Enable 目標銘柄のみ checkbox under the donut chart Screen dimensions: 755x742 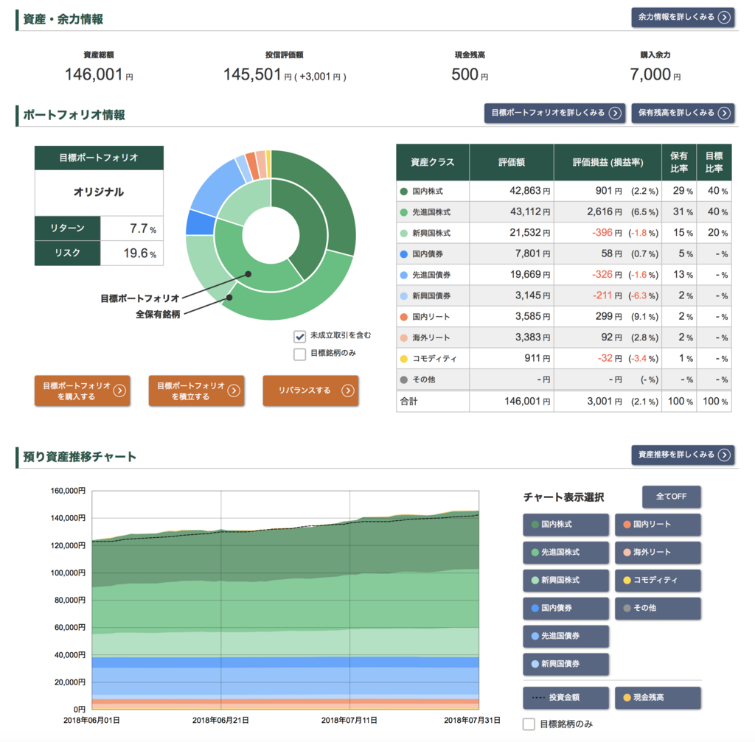coord(299,354)
